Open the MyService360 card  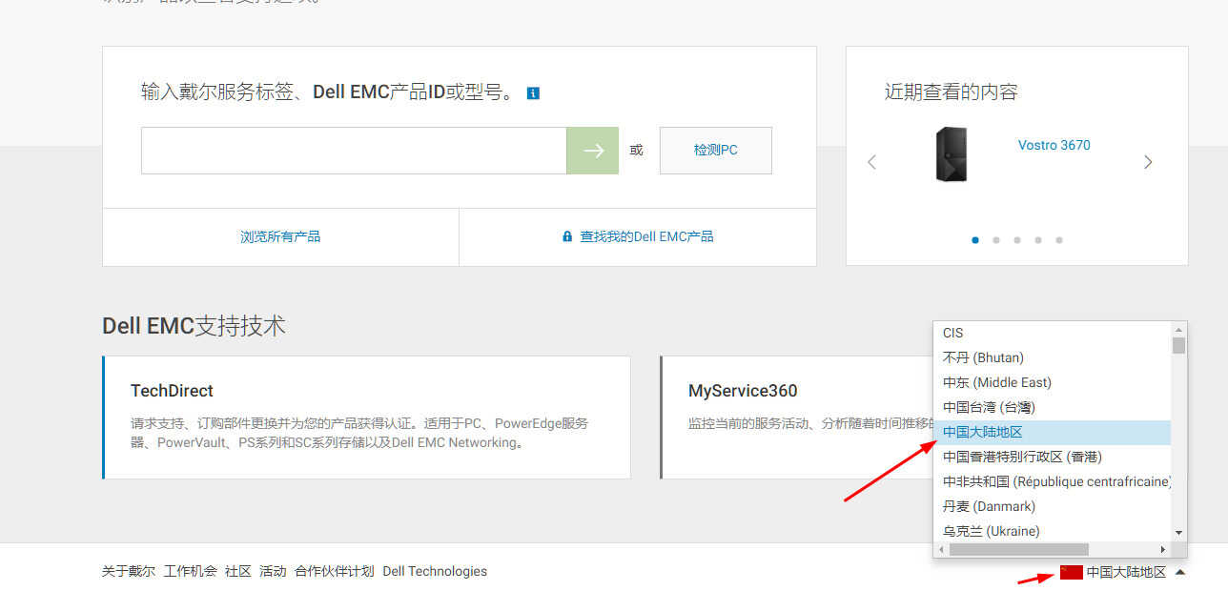pyautogui.click(x=796, y=418)
